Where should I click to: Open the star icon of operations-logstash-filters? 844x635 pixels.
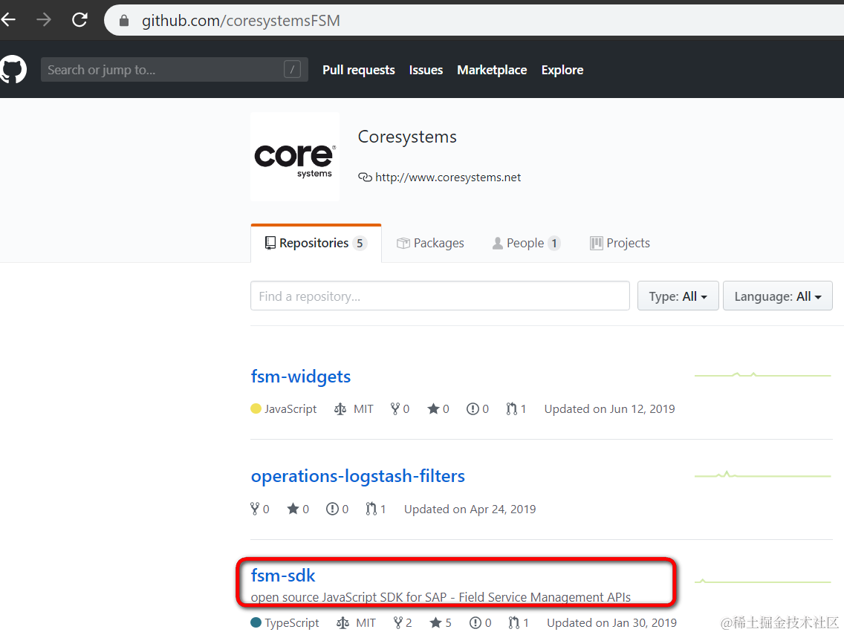[293, 509]
